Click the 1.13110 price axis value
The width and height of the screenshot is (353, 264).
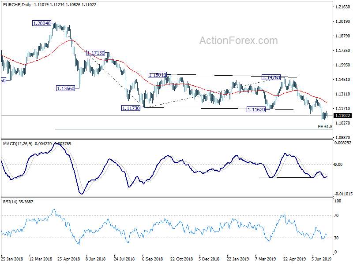(343, 94)
